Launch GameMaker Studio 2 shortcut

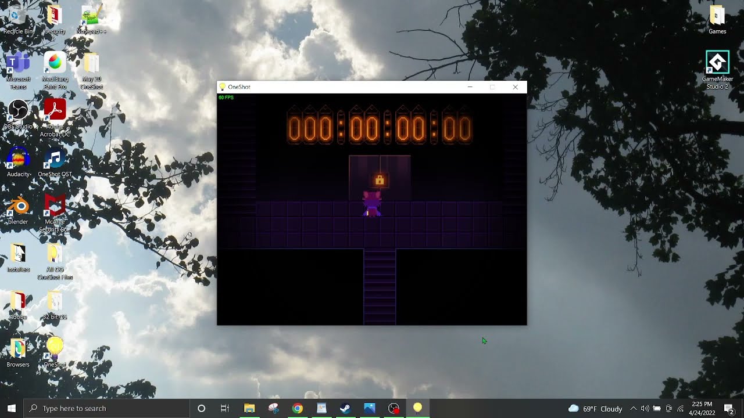(x=717, y=71)
